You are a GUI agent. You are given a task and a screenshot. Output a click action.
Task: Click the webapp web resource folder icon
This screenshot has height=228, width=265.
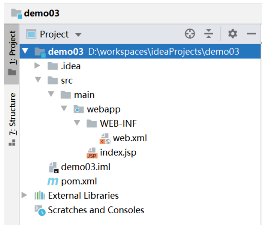click(78, 109)
